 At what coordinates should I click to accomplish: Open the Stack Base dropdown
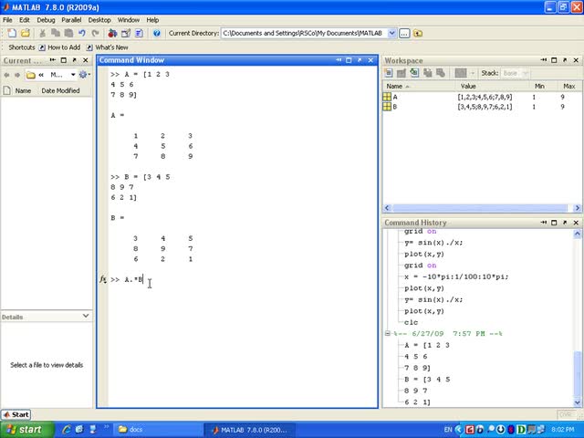pos(516,73)
